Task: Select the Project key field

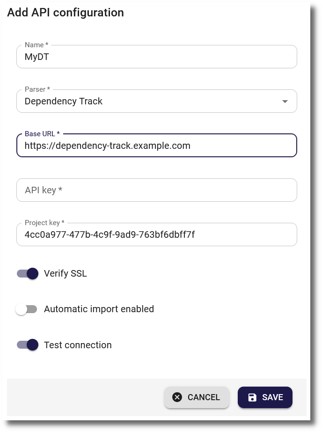Action: click(157, 234)
